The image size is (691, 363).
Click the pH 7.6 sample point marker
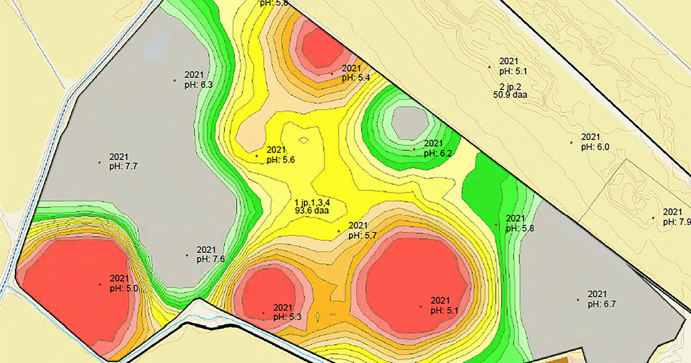pos(187,255)
